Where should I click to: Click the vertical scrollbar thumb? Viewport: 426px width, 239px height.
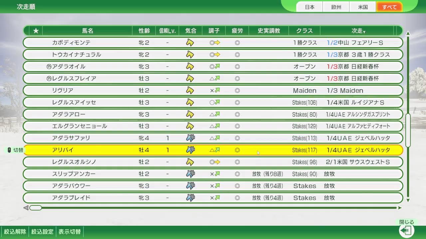point(408,130)
